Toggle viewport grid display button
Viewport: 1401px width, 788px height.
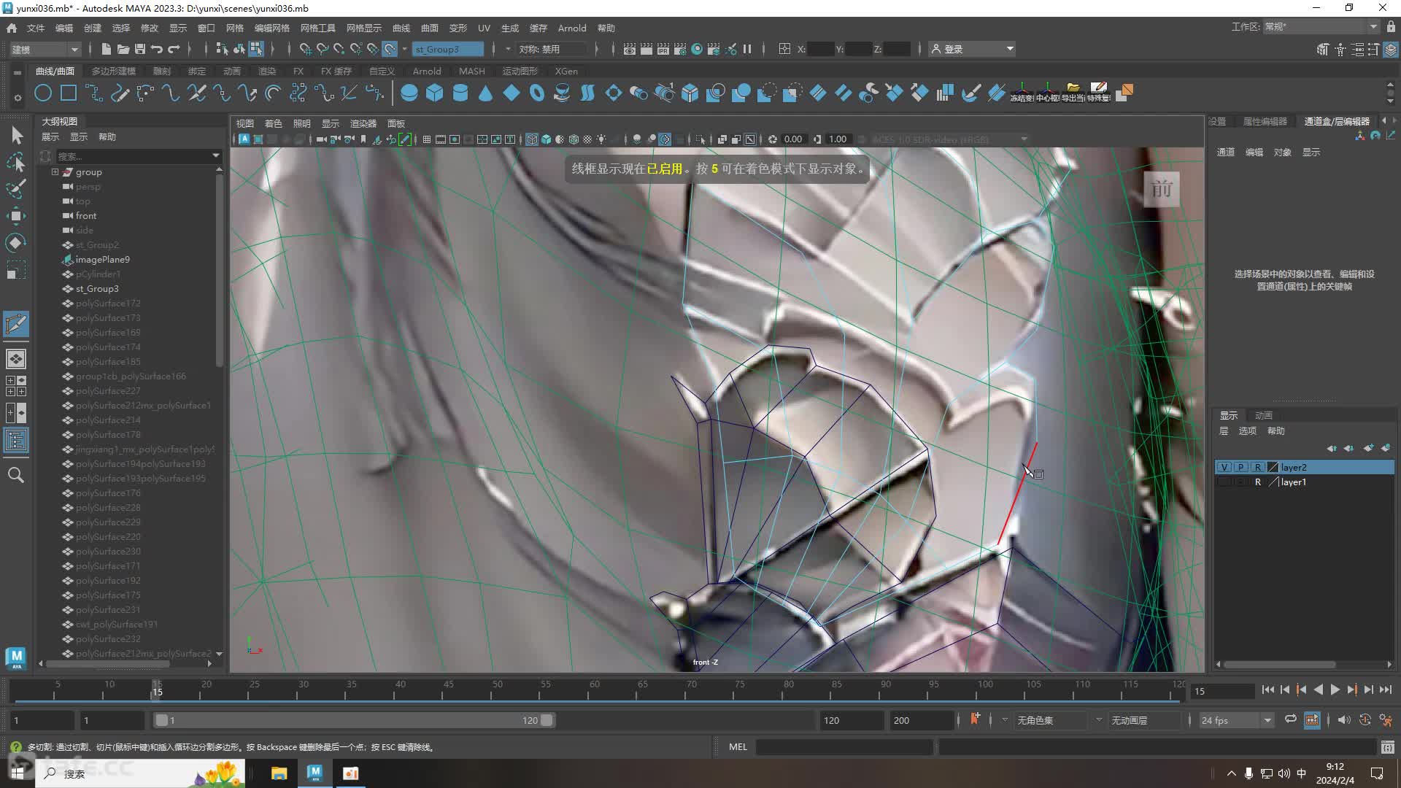coord(427,139)
